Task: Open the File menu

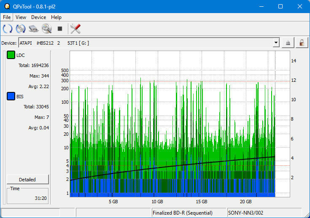Action: [7, 17]
